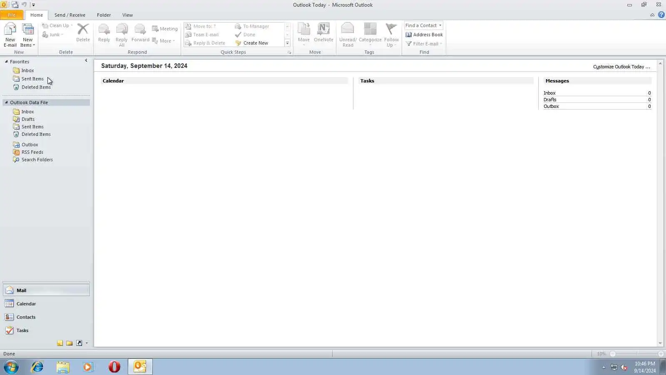Click the Meeting reply button
This screenshot has width=666, height=375.
[165, 29]
